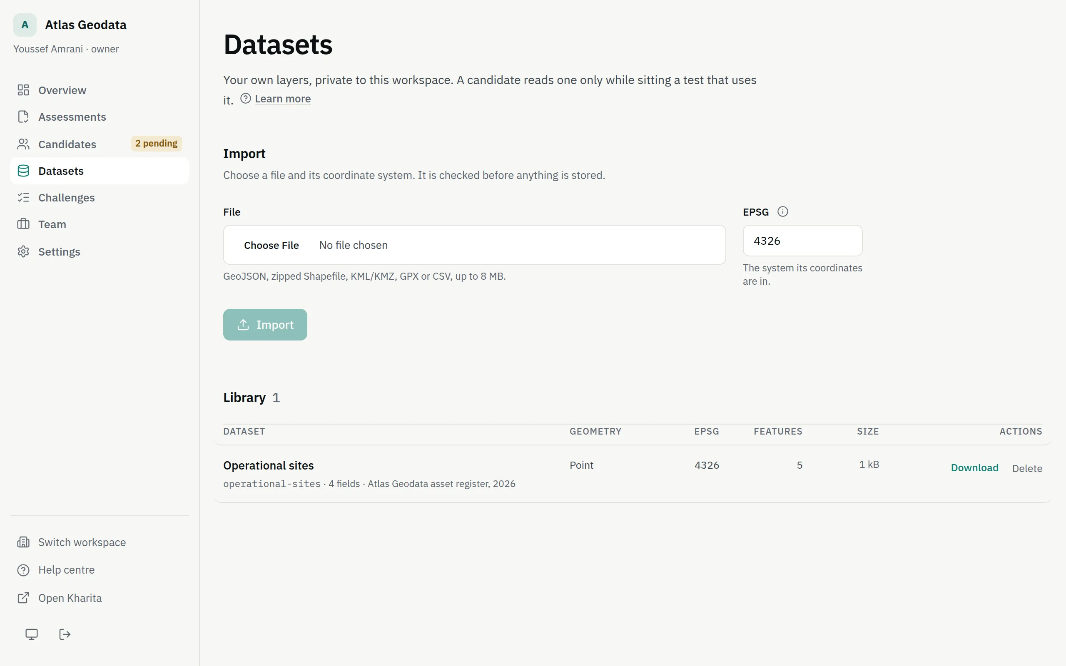Click the Operational sites dataset name
Screen dimensions: 1066x666
(268, 465)
